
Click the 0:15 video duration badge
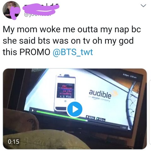point(14,142)
